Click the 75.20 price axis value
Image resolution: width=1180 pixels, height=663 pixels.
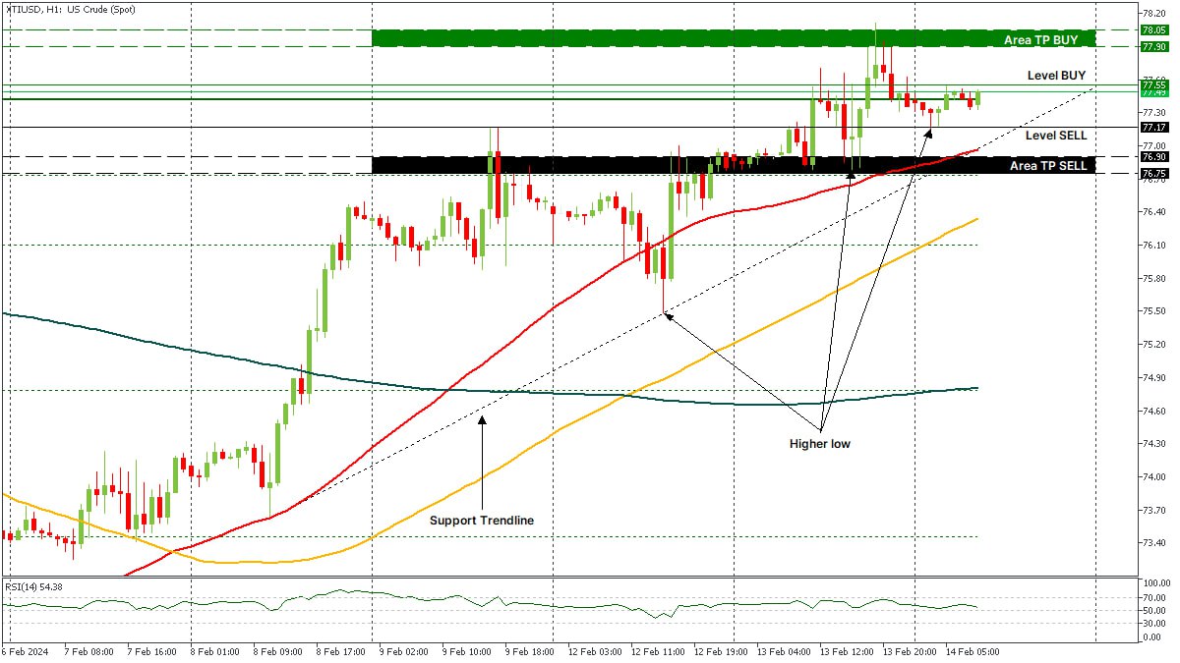pos(1154,345)
